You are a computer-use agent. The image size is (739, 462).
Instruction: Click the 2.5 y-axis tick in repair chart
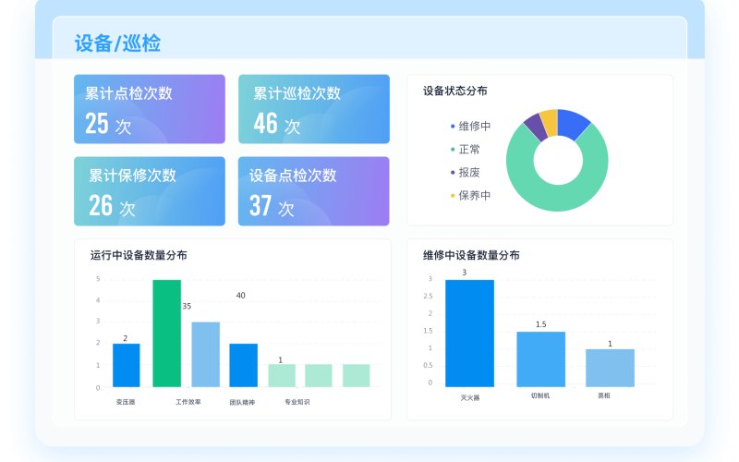pos(428,296)
